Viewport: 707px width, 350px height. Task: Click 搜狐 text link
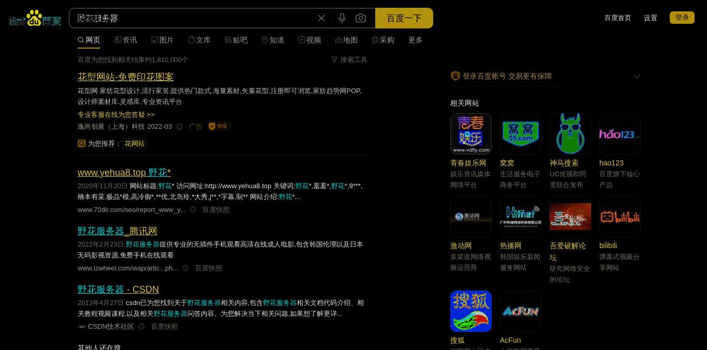tap(458, 340)
